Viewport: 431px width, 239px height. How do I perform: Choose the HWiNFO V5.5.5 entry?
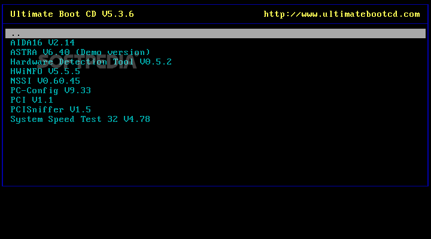45,71
